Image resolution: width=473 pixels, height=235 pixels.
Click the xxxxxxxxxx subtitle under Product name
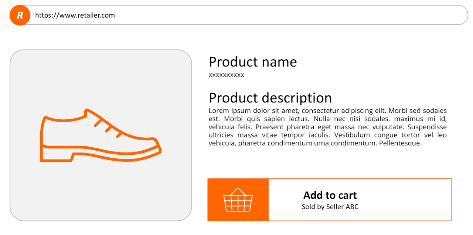click(x=226, y=75)
